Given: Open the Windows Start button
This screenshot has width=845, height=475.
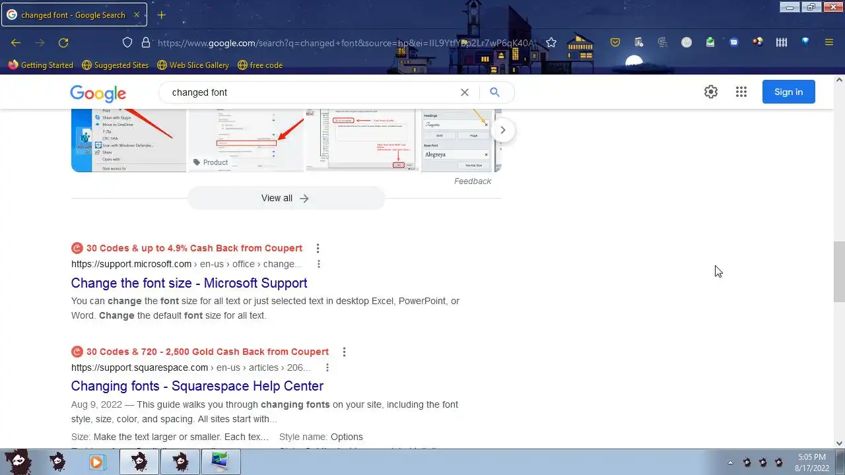Looking at the screenshot, I should coord(17,462).
